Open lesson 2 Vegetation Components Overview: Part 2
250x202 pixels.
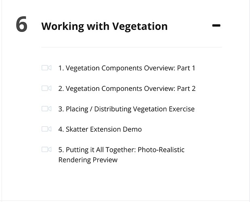[x=127, y=88]
